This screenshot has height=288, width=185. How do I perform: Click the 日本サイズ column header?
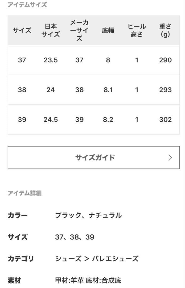point(51,30)
